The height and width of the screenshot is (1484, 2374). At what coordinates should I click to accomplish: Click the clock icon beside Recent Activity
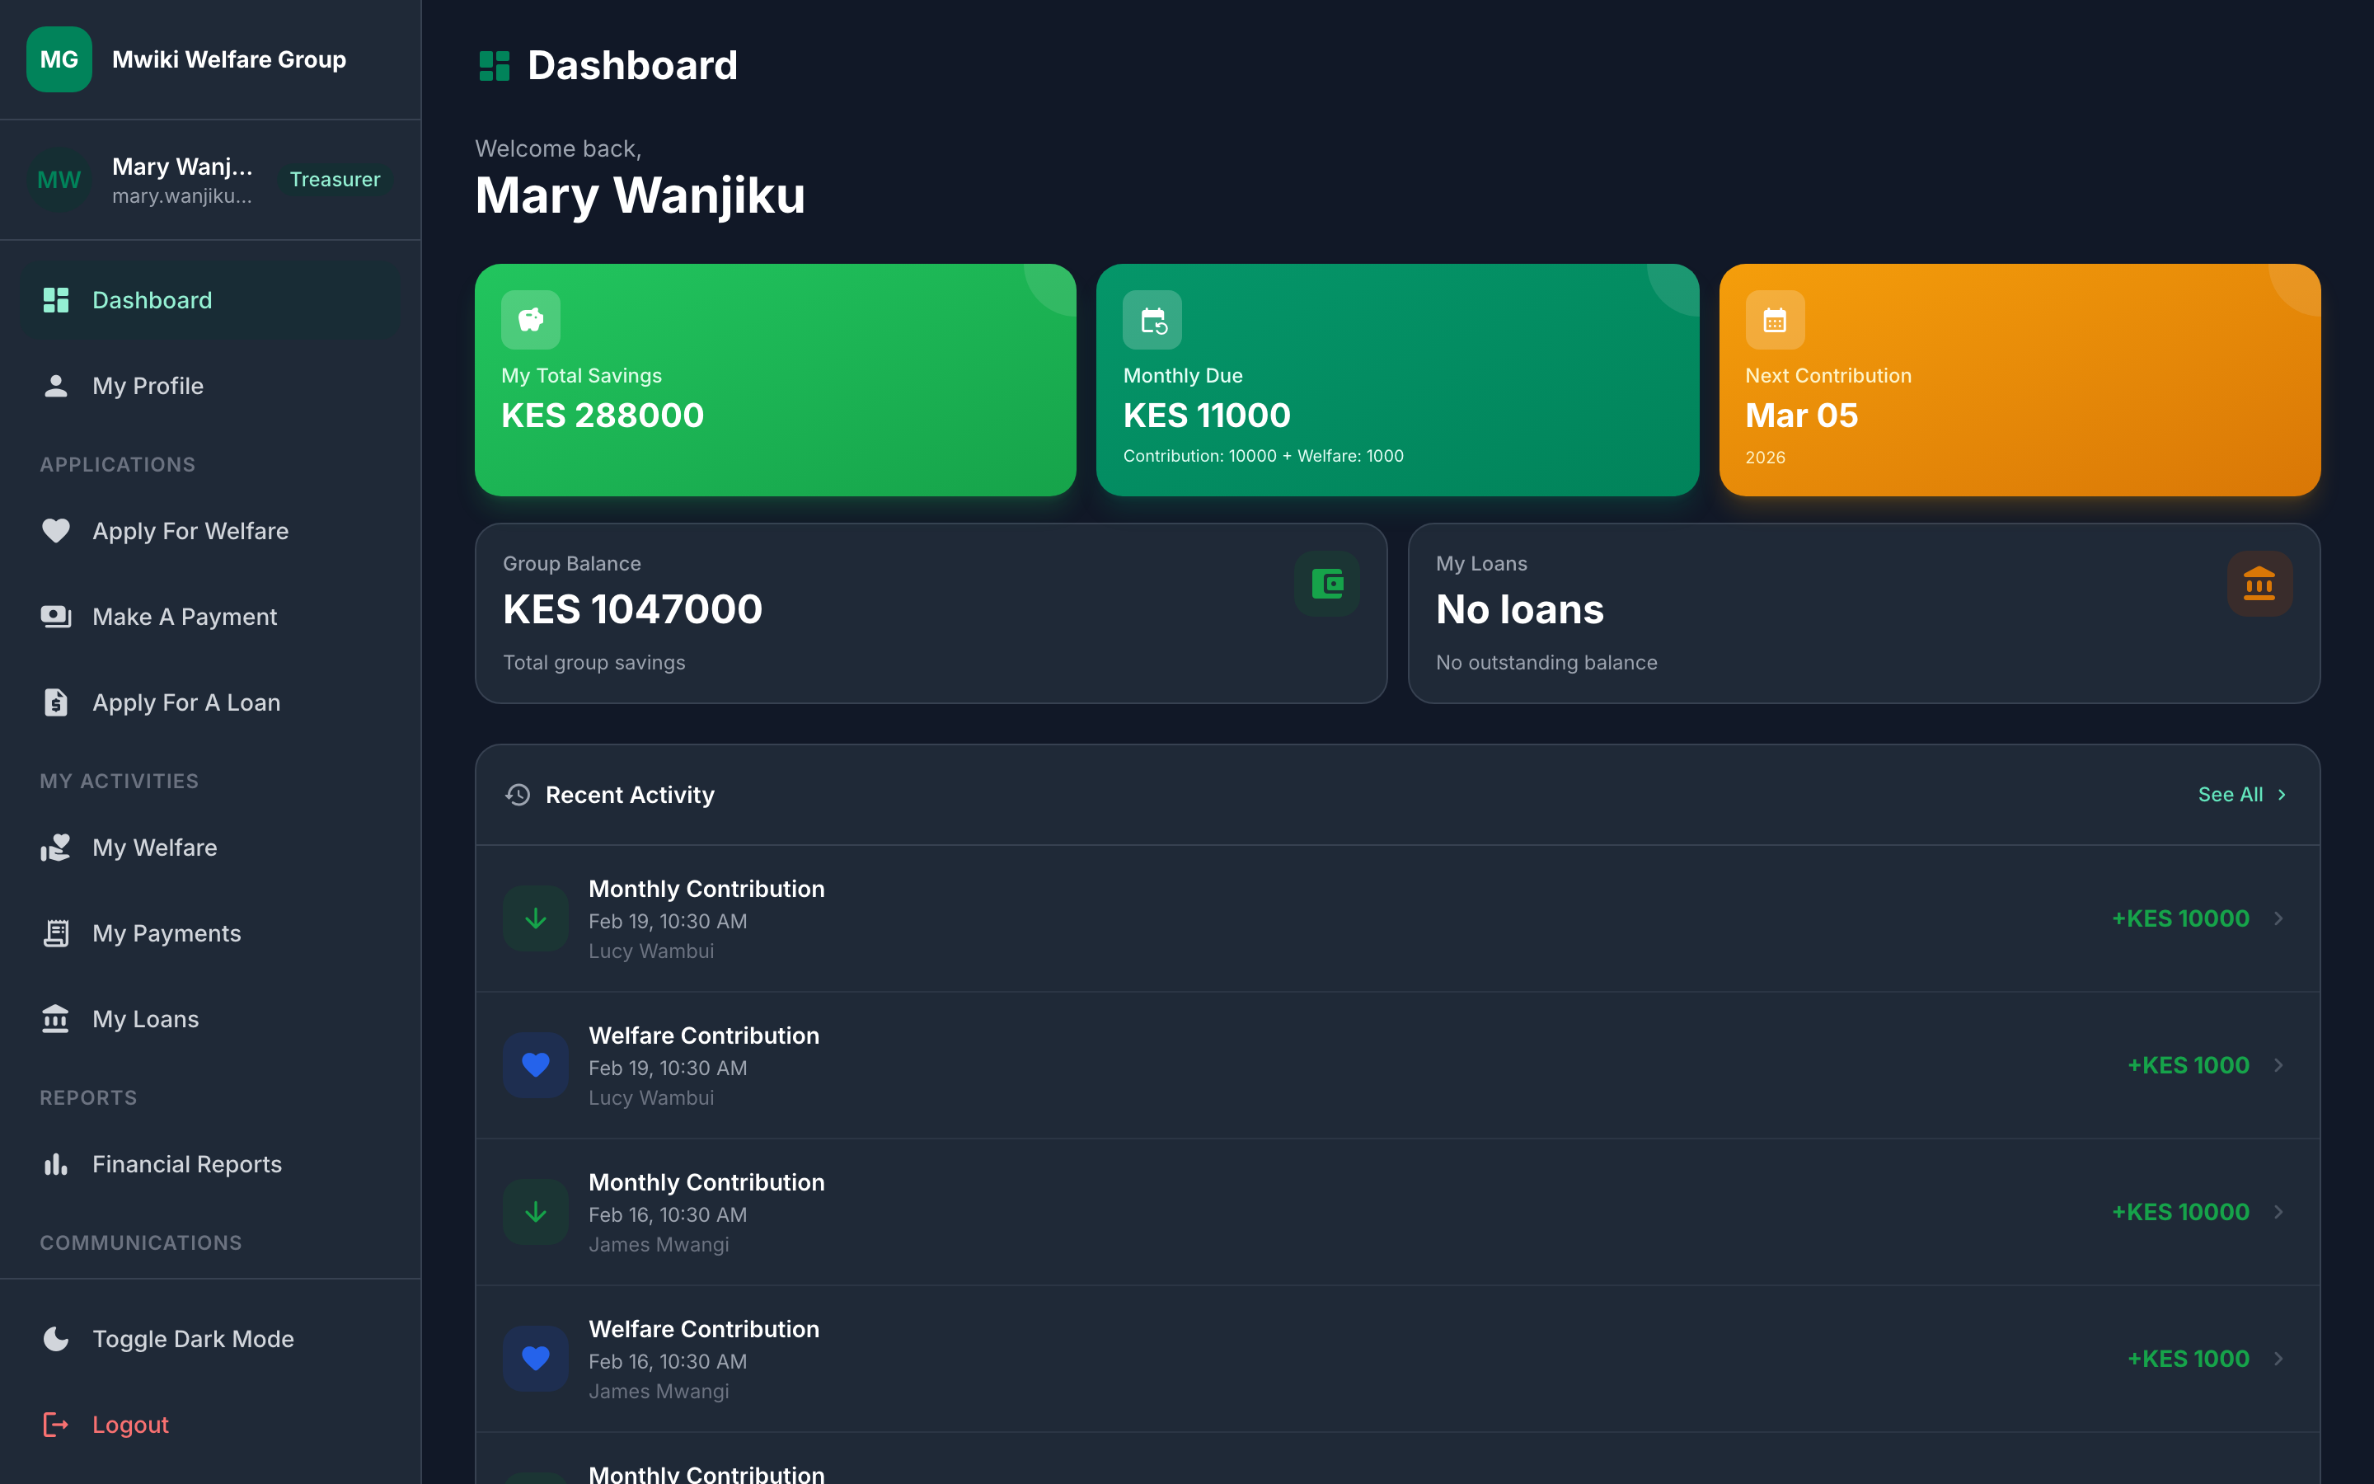(x=517, y=795)
